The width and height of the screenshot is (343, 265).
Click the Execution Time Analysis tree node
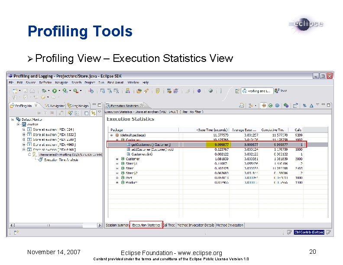(61, 160)
